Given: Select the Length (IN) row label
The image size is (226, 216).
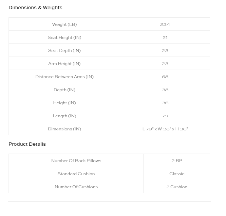Looking at the screenshot, I should point(65,116).
